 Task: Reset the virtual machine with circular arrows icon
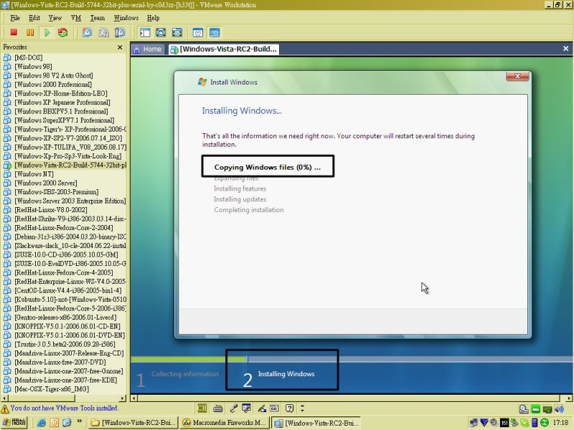coord(63,32)
